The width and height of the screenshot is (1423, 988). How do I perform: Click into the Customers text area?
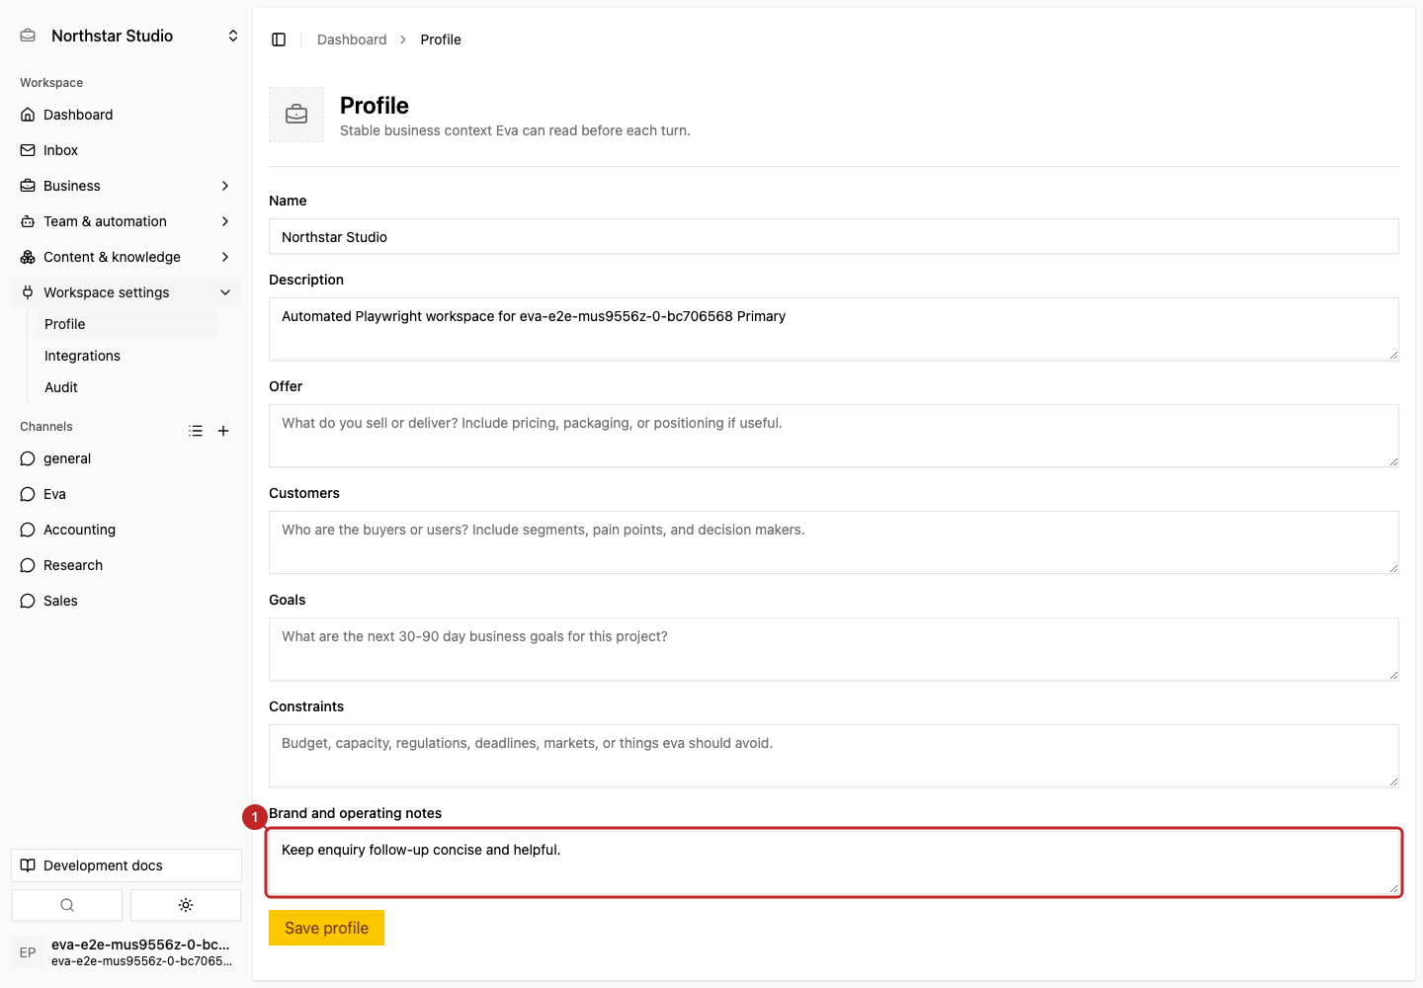point(834,542)
